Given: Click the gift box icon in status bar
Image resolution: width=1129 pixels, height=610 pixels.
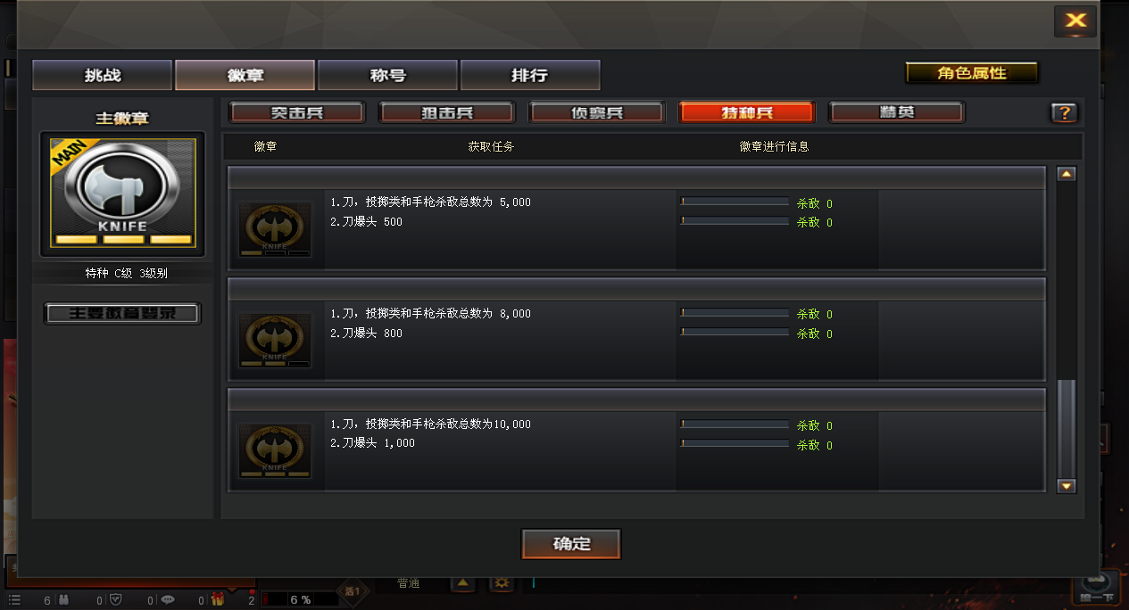Looking at the screenshot, I should (x=217, y=600).
